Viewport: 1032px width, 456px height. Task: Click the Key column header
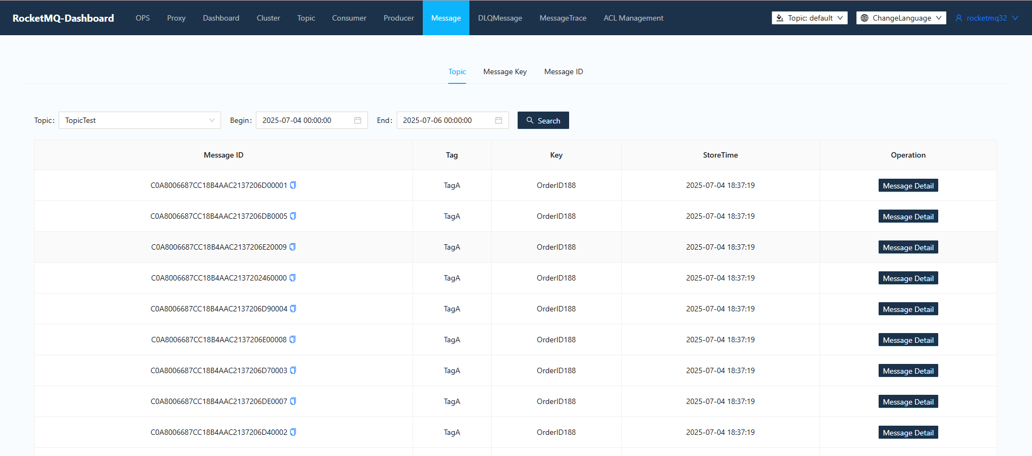coord(556,155)
